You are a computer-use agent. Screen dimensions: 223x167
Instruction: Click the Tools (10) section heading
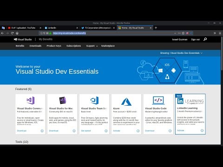pyautogui.click(x=22, y=142)
